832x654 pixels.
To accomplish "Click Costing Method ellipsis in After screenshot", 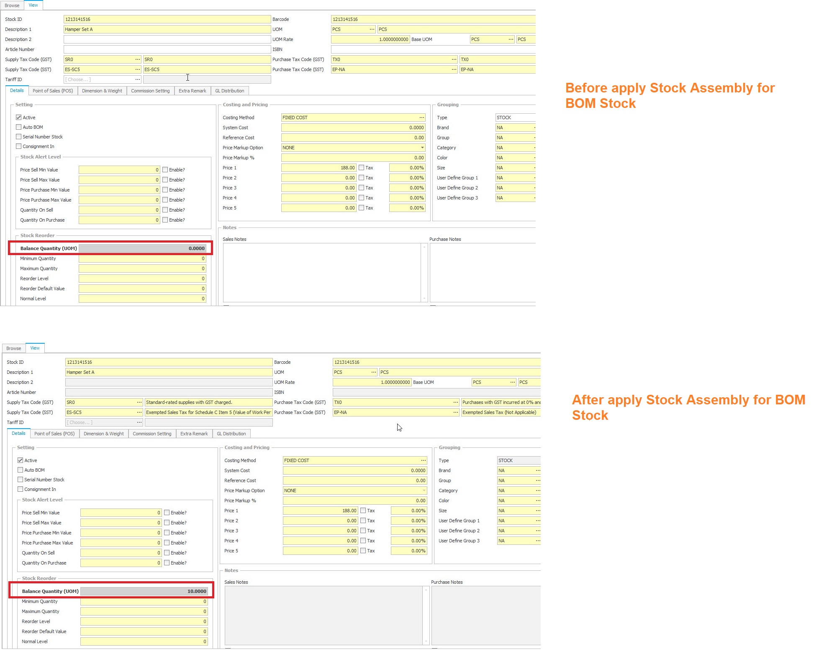I will click(x=424, y=460).
